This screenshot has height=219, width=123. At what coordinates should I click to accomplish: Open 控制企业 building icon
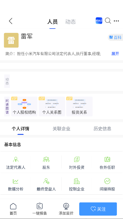click(x=77, y=181)
